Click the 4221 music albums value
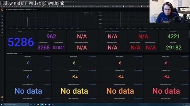The height and width of the screenshot is (106, 190). pyautogui.click(x=173, y=37)
